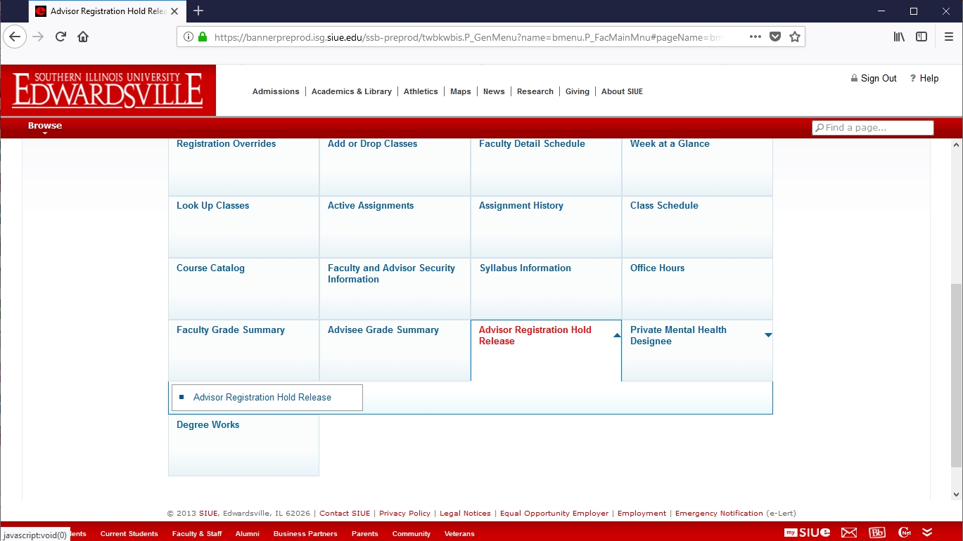The height and width of the screenshot is (541, 963).
Task: Open Advisor Registration Hold Release submenu link
Action: [x=262, y=398]
